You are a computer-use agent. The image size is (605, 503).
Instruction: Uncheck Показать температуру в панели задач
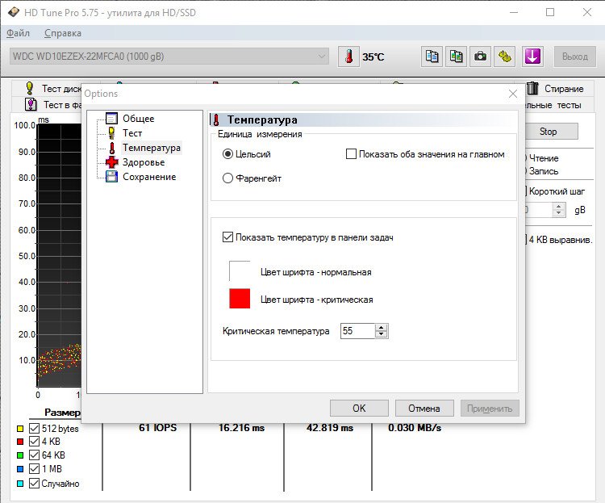pos(227,237)
